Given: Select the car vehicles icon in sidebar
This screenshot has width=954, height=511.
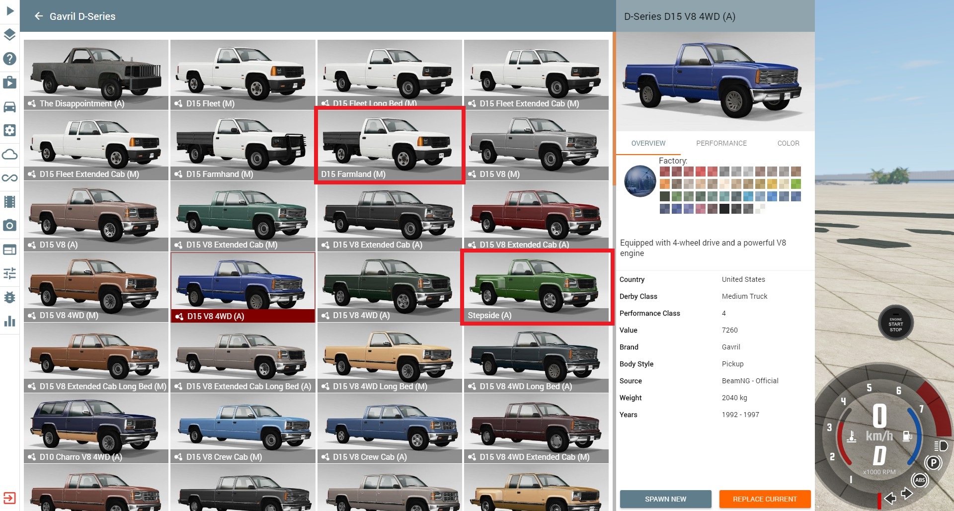Looking at the screenshot, I should pyautogui.click(x=10, y=106).
